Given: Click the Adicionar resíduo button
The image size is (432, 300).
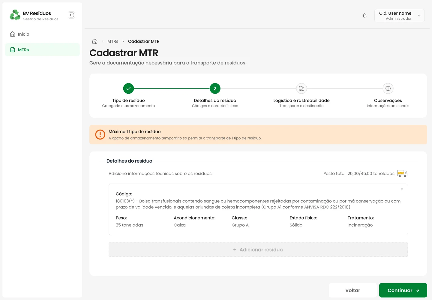Looking at the screenshot, I should coord(258,250).
